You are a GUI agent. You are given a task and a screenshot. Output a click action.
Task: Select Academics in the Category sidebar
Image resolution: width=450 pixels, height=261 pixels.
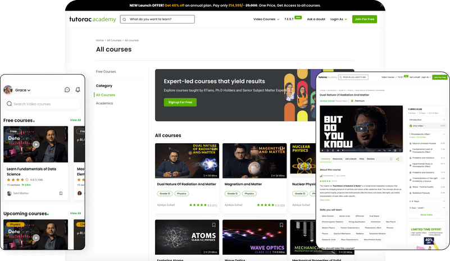click(x=104, y=103)
